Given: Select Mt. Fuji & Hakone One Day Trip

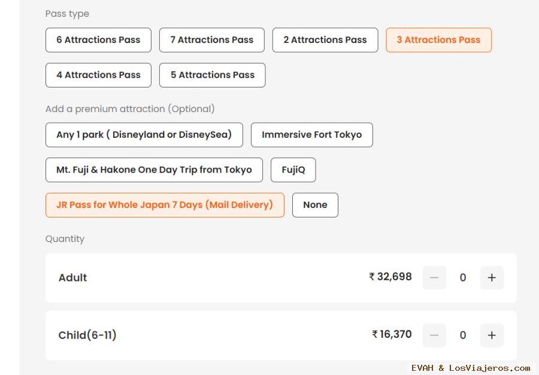Looking at the screenshot, I should [154, 170].
